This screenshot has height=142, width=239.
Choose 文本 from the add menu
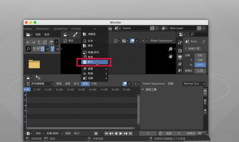pos(94,41)
